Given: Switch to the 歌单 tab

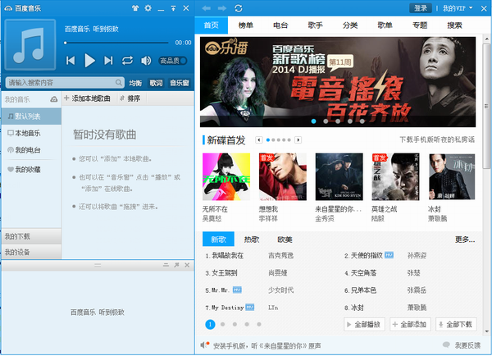Looking at the screenshot, I should 385,25.
